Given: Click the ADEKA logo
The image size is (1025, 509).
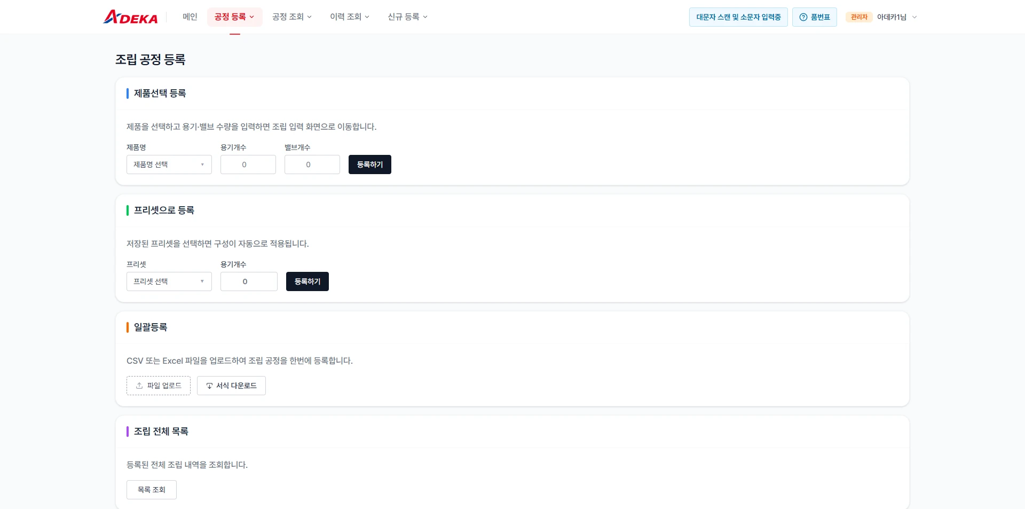Looking at the screenshot, I should [x=130, y=17].
